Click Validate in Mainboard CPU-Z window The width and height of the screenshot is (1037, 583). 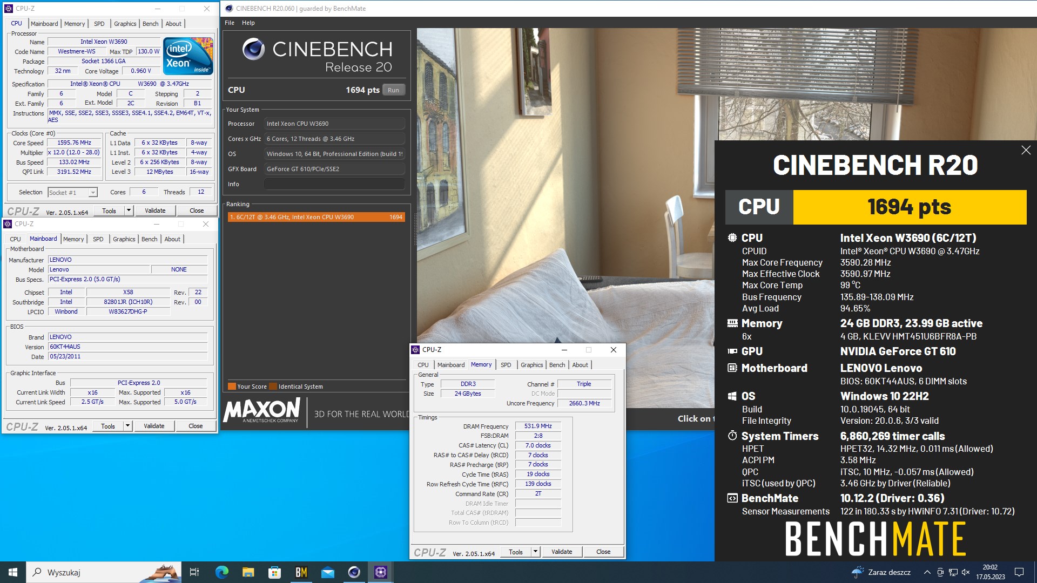point(154,426)
